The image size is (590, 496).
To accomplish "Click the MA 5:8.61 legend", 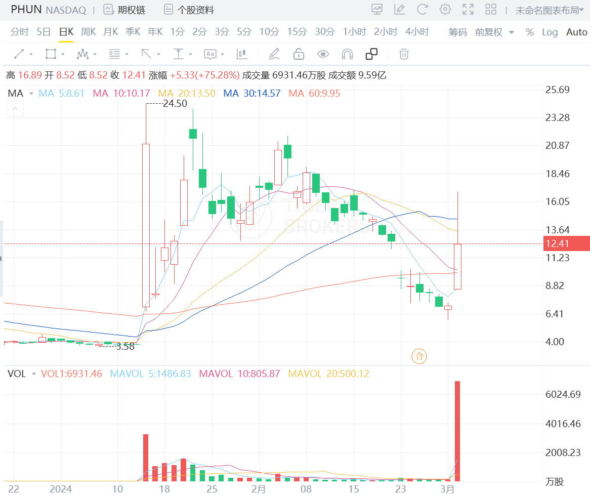I will (62, 93).
